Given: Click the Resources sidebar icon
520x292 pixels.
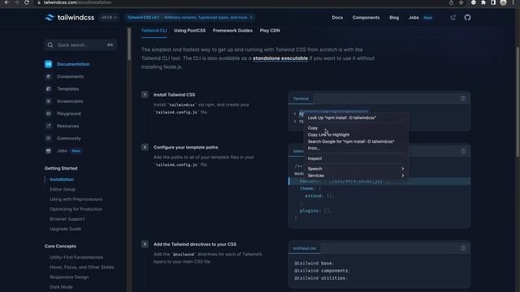Looking at the screenshot, I should tap(49, 126).
